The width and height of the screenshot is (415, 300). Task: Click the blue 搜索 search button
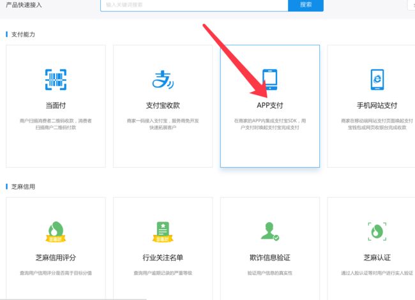[x=306, y=5]
